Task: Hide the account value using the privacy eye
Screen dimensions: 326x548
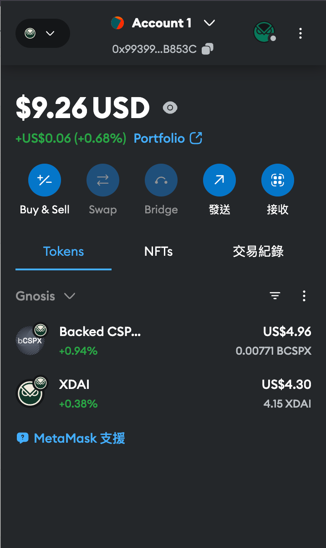Action: pyautogui.click(x=170, y=108)
